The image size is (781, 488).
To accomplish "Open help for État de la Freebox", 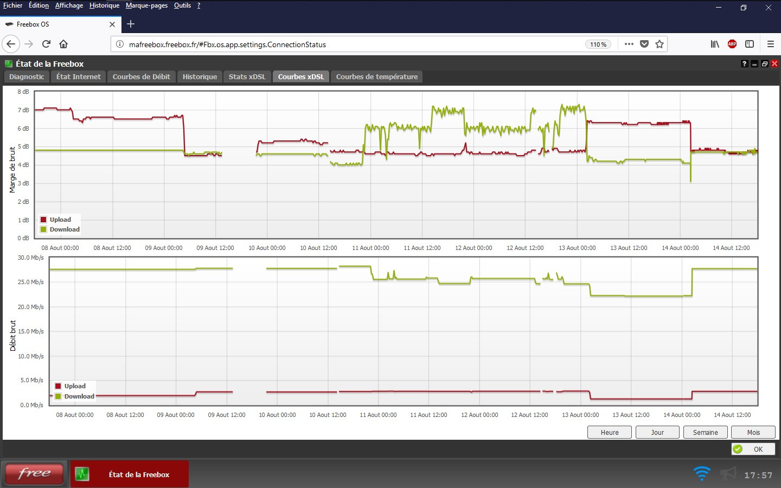I will tap(744, 64).
